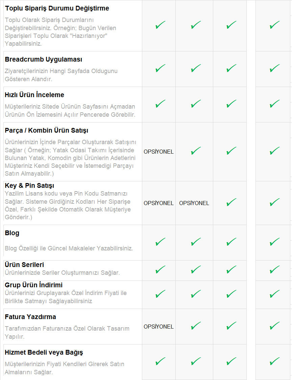
Task: Click the Breadcrumb Uygulaması feature title
Action: click(43, 60)
